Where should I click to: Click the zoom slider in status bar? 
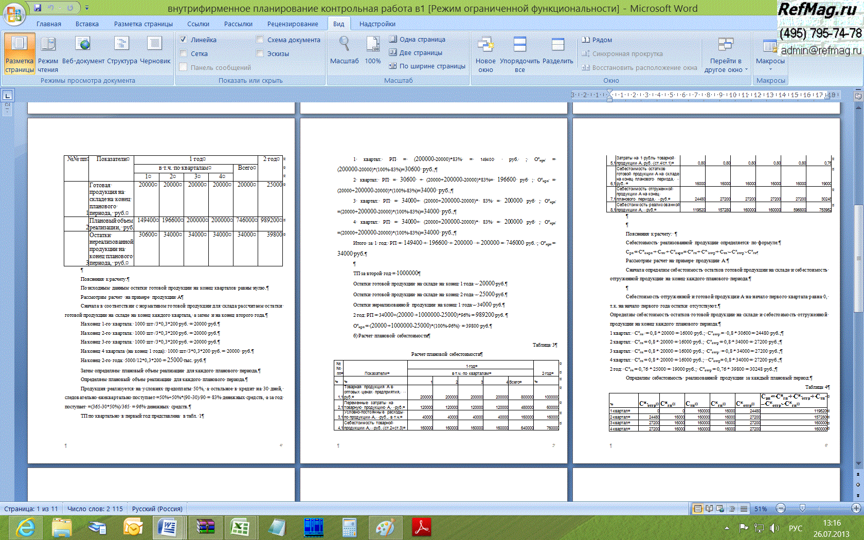coord(802,508)
